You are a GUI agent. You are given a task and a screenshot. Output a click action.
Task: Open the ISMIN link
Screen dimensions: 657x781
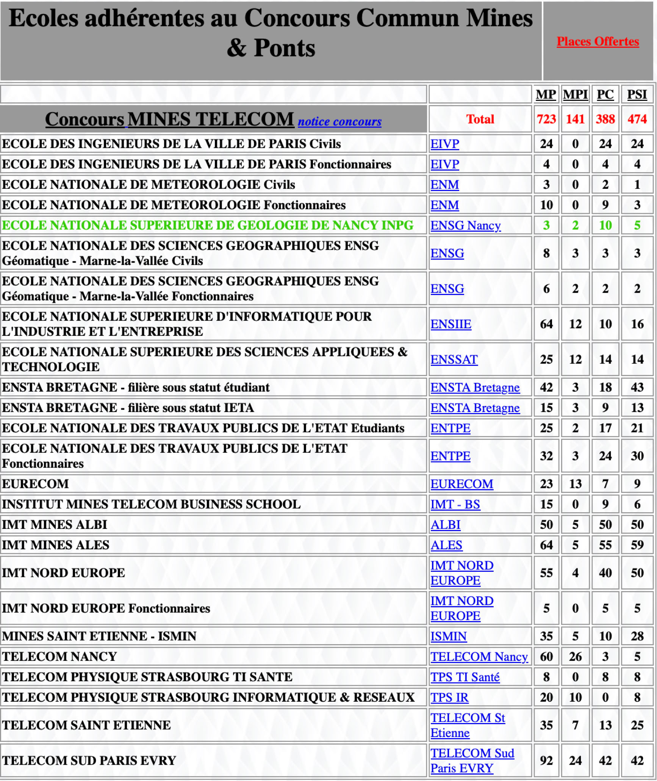448,636
